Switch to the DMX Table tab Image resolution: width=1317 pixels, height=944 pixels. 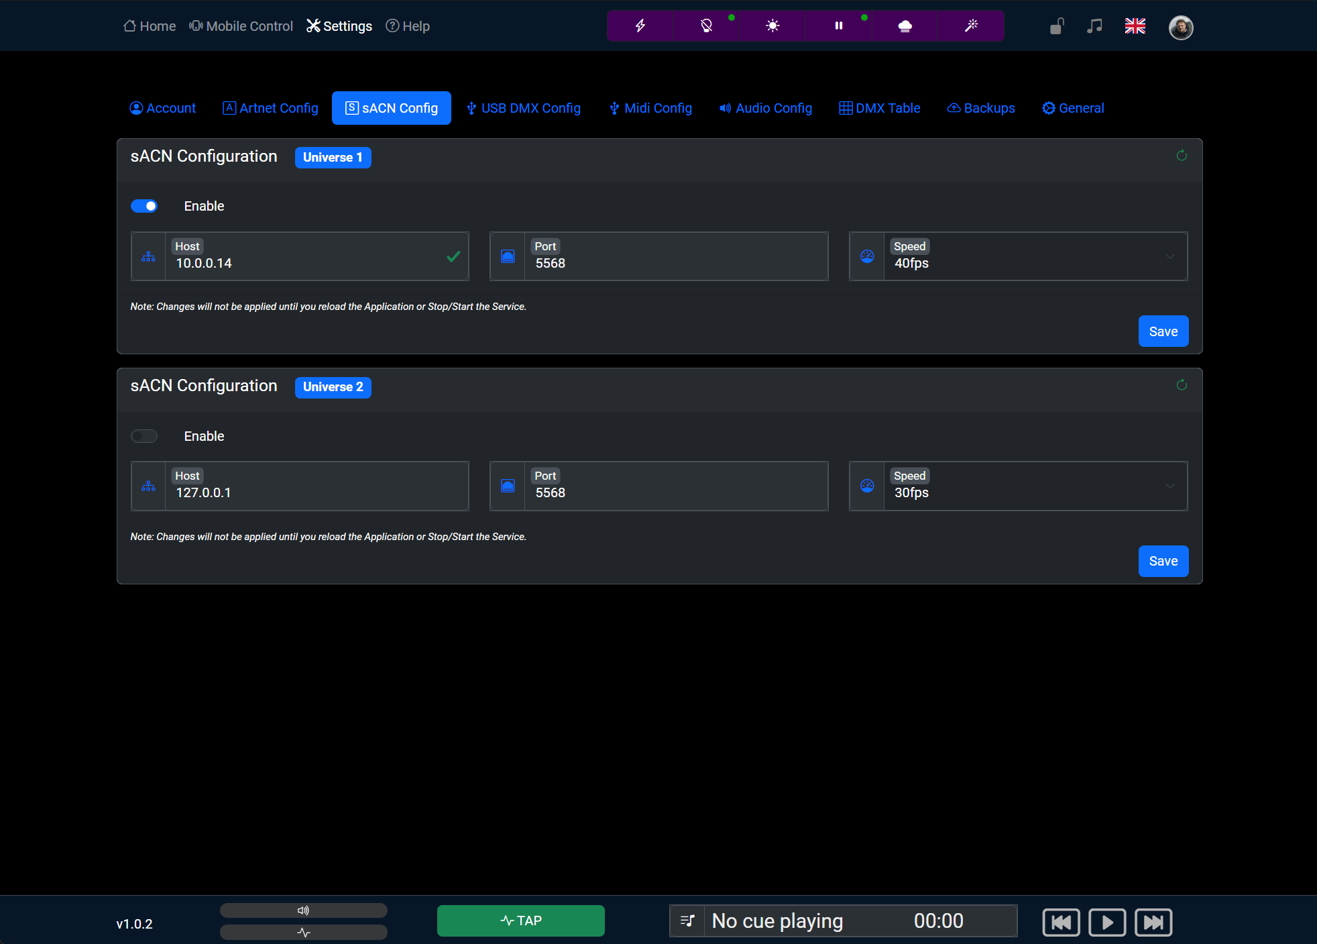(880, 108)
